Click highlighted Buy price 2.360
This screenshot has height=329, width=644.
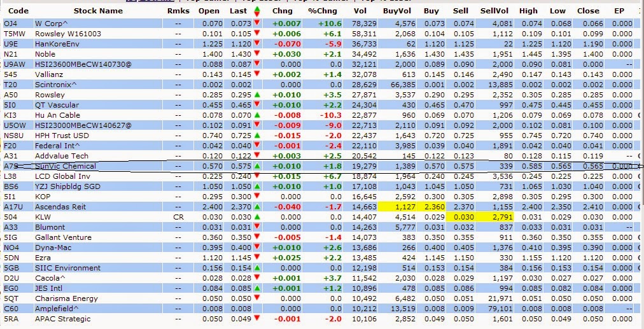[x=431, y=207]
